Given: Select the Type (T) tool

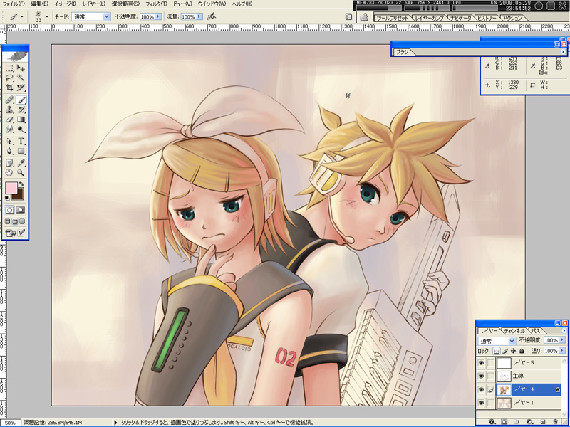Looking at the screenshot, I should click(x=21, y=141).
